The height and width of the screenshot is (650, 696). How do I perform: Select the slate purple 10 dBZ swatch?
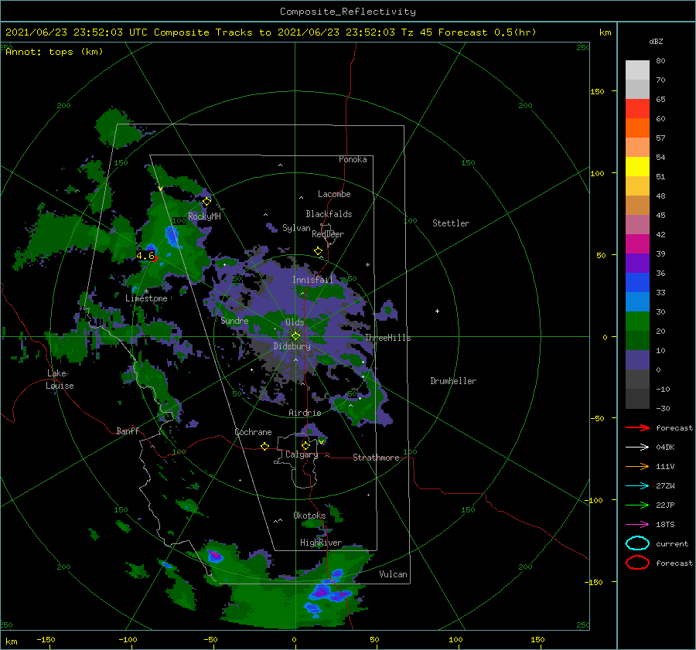click(637, 360)
